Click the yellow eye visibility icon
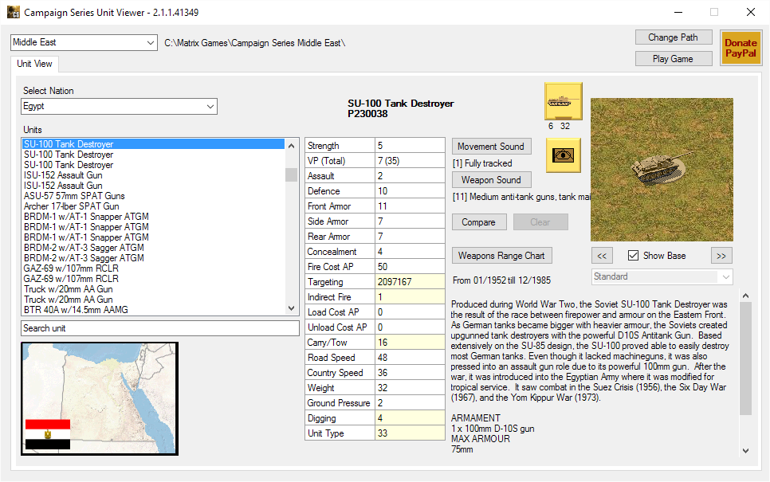Viewport: 770px width, 482px height. [x=564, y=155]
